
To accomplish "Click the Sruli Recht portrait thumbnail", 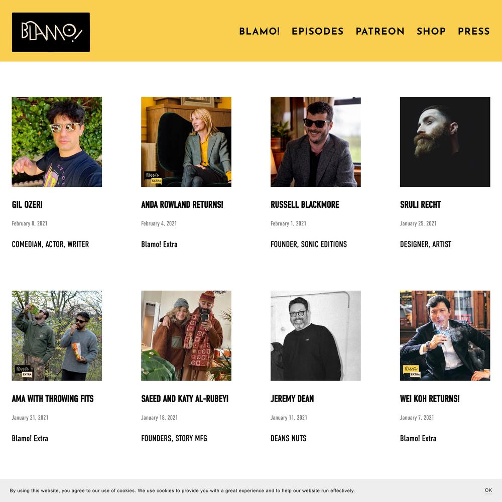I will point(445,142).
